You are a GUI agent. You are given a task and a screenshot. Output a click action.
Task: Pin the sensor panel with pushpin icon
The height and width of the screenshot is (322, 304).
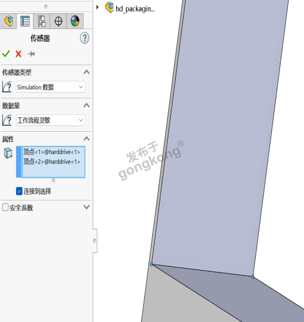[31, 54]
